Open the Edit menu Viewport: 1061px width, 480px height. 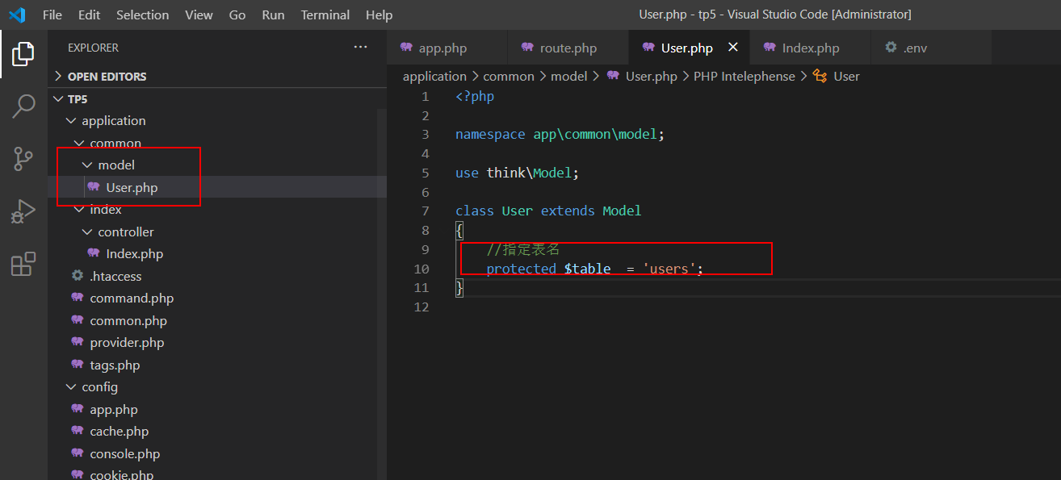(90, 15)
